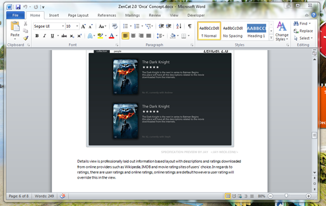Apply the red font color

pyautogui.click(x=111, y=36)
